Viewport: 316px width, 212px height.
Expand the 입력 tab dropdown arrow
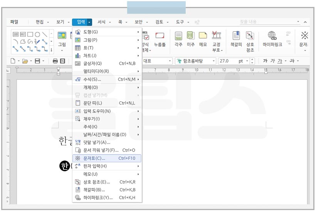[x=89, y=22]
